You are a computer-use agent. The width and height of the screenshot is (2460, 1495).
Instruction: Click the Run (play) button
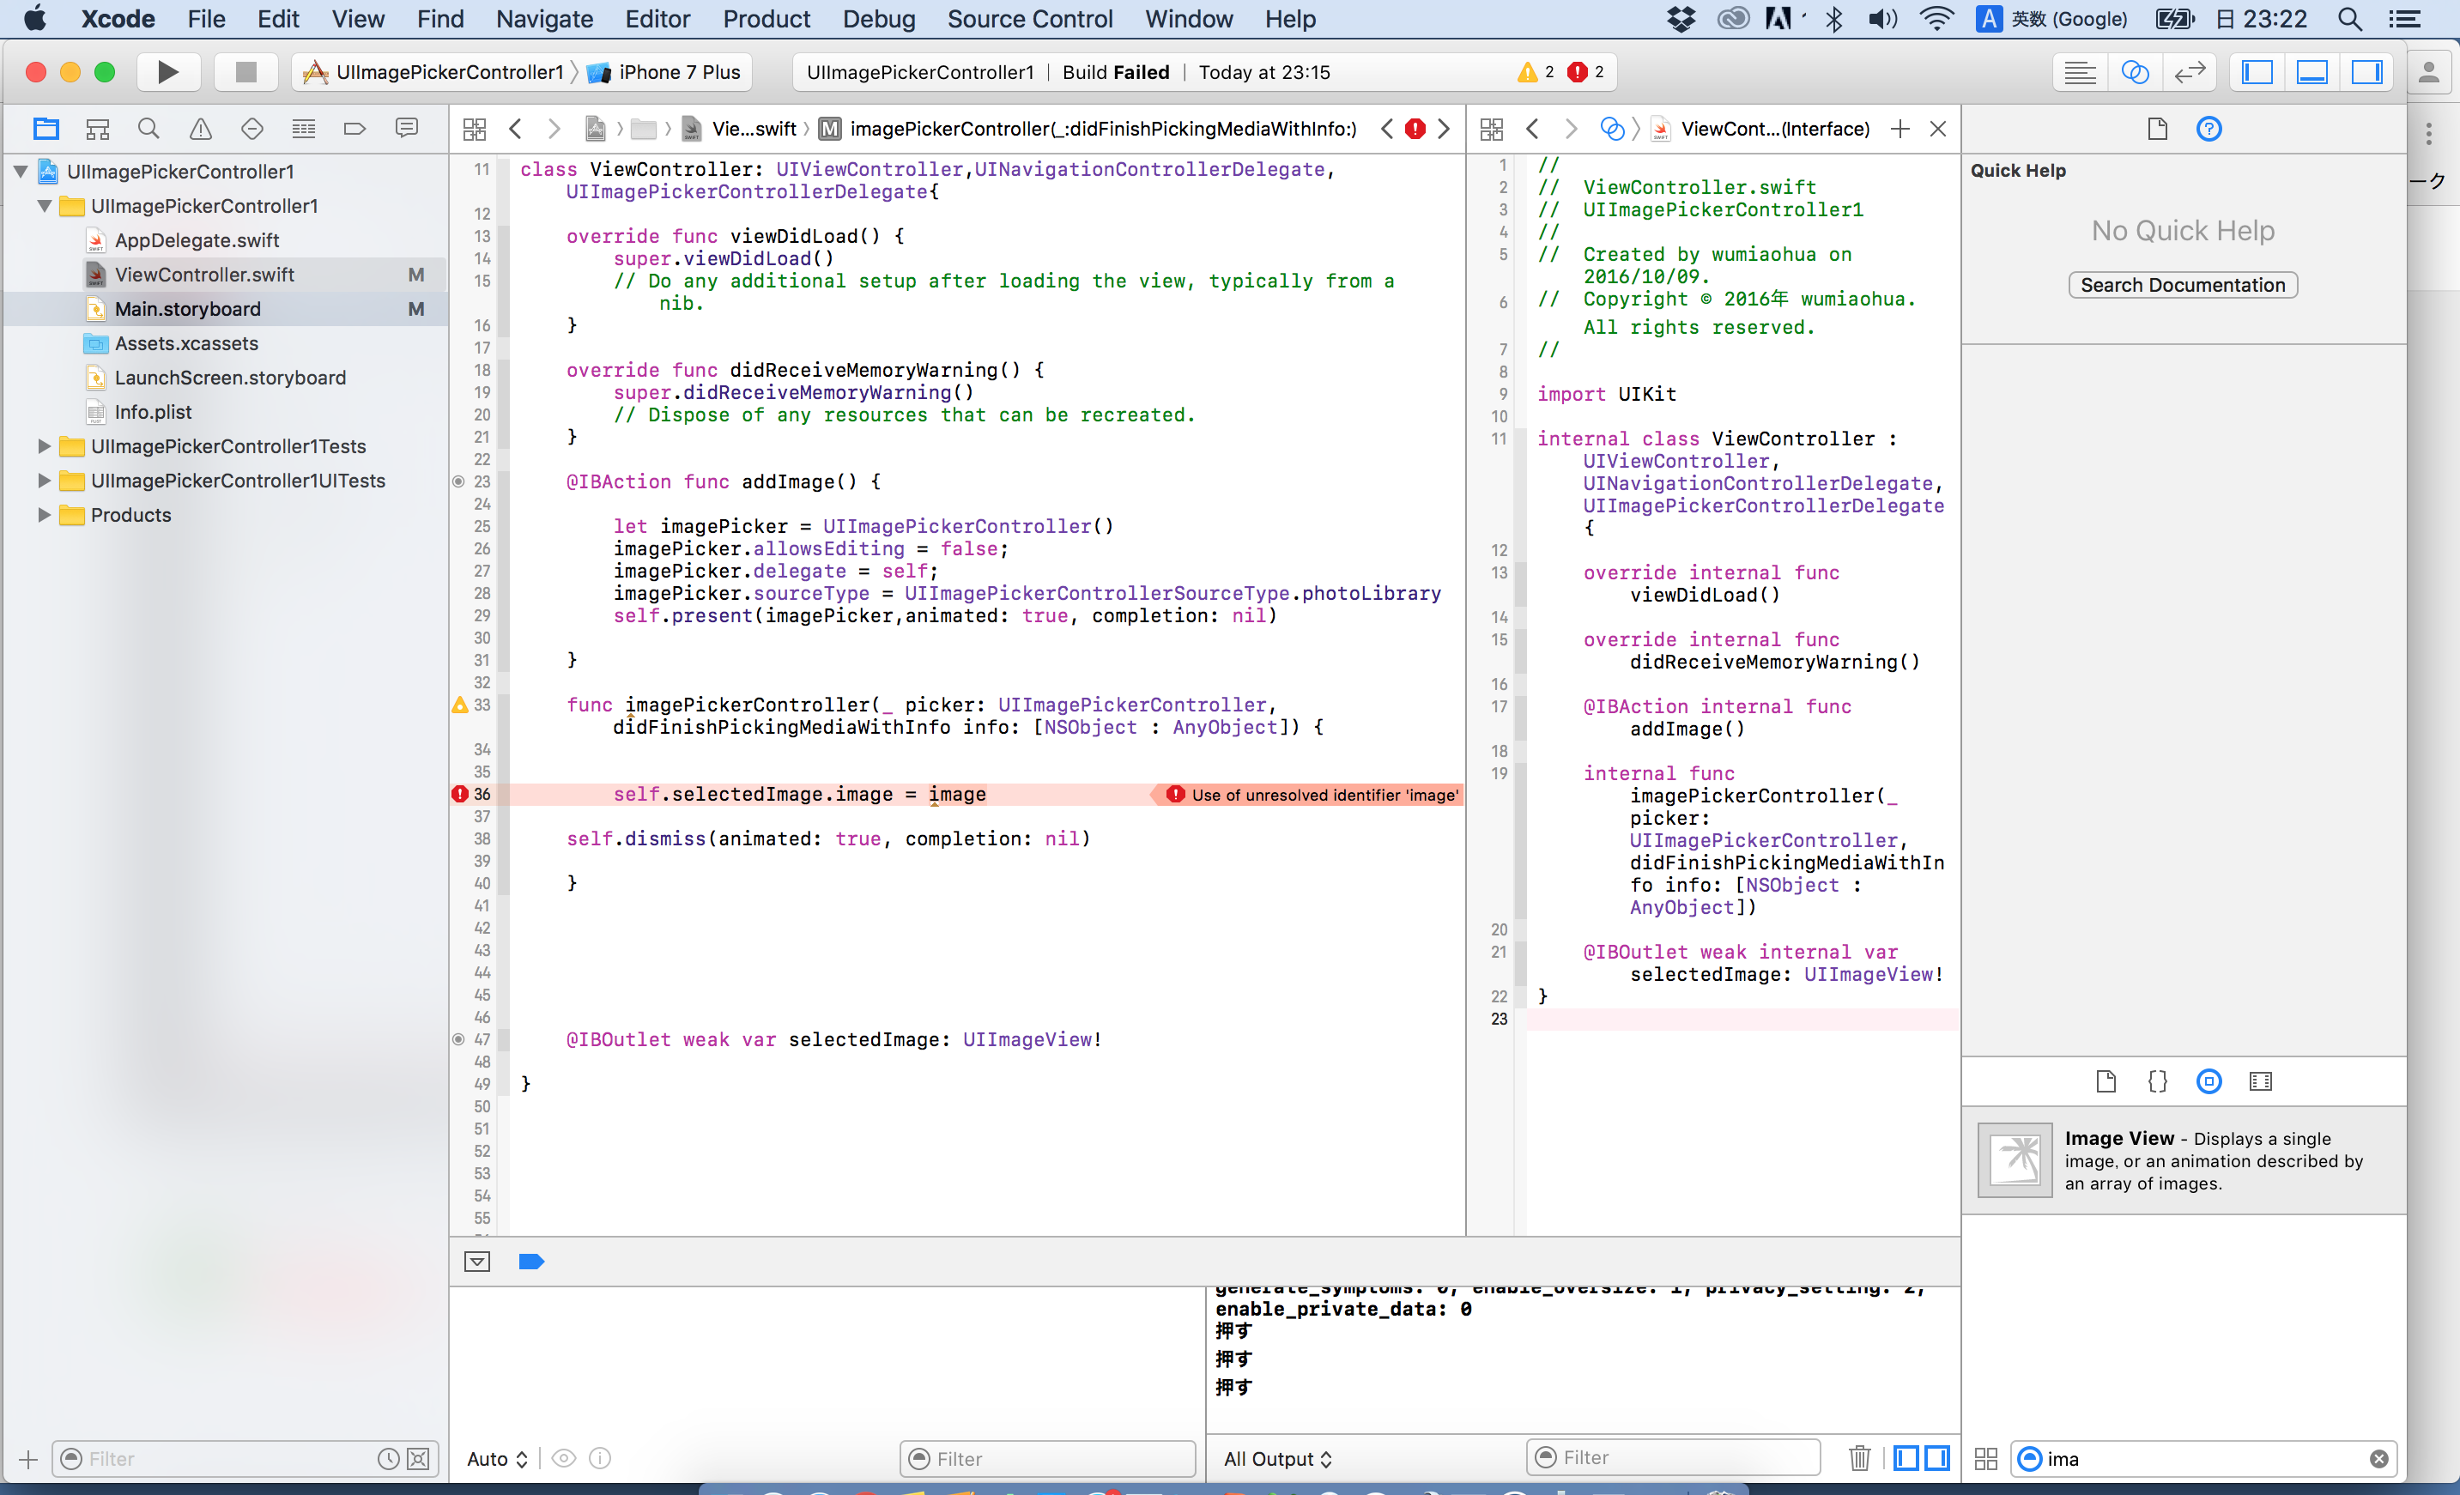(167, 72)
